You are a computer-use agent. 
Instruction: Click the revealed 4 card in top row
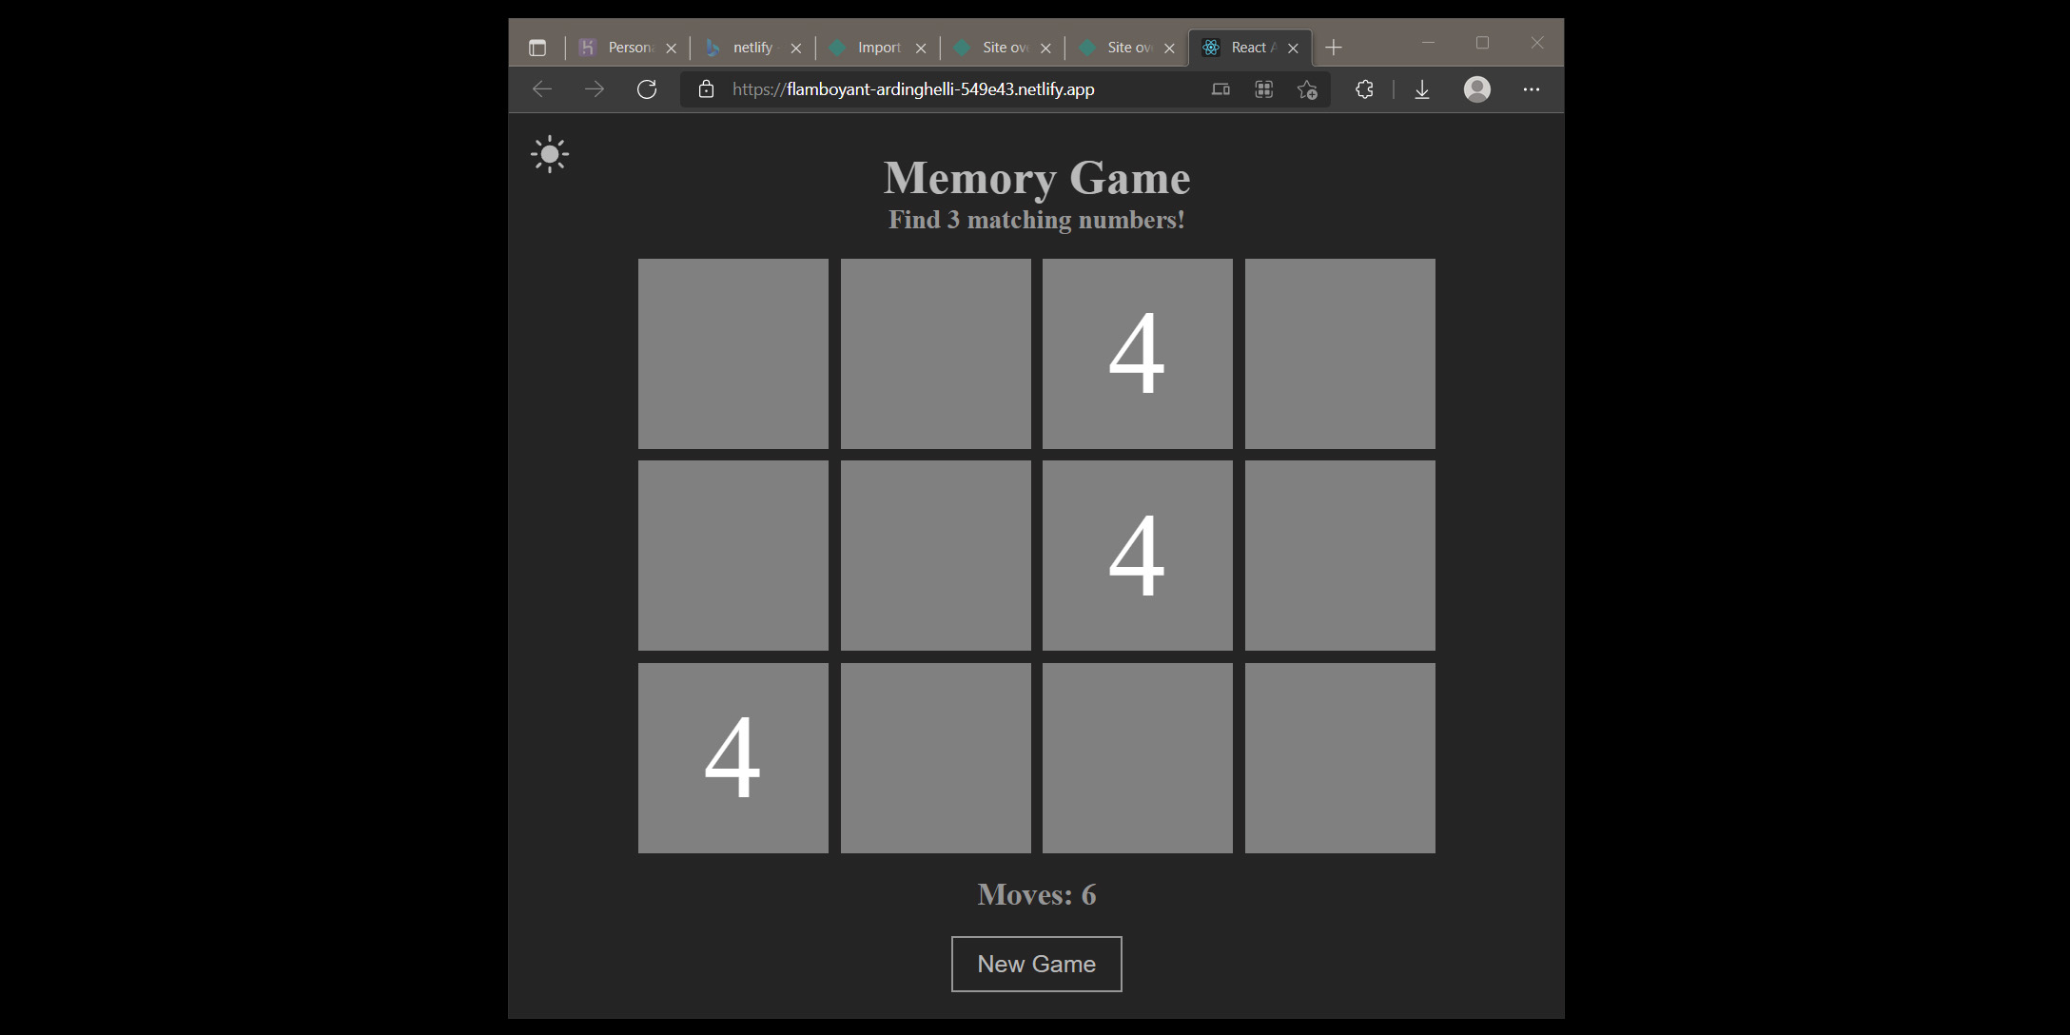pos(1137,354)
